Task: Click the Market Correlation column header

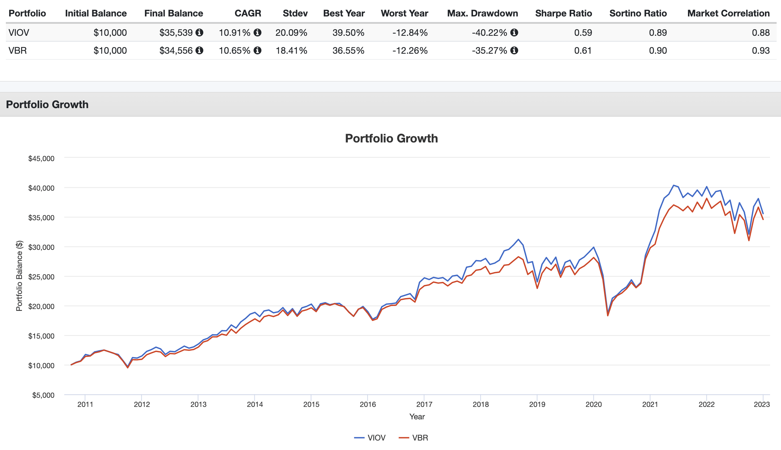Action: click(x=728, y=14)
